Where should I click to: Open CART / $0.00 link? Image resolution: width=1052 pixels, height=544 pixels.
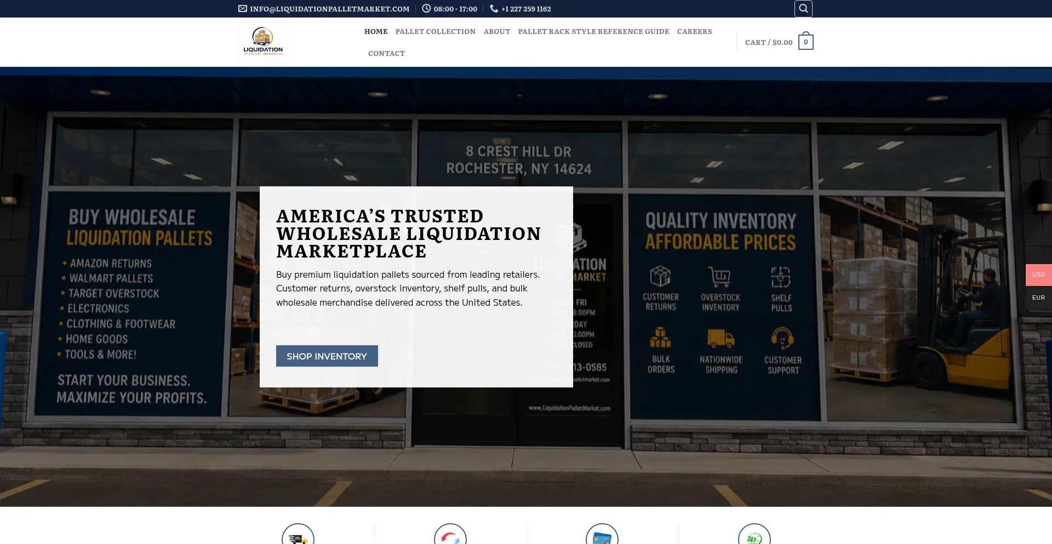pyautogui.click(x=769, y=42)
